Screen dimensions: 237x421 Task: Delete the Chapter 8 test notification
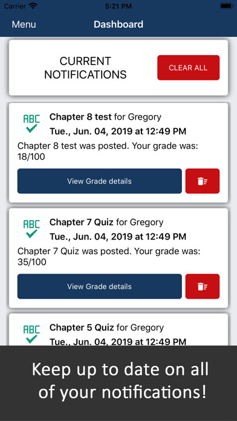(203, 181)
